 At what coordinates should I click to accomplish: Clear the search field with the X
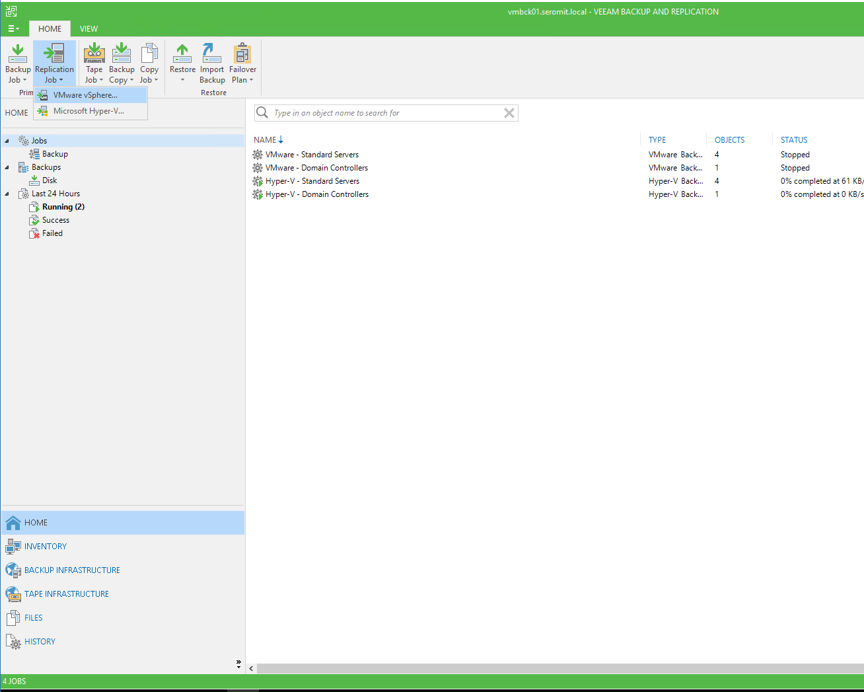point(509,113)
